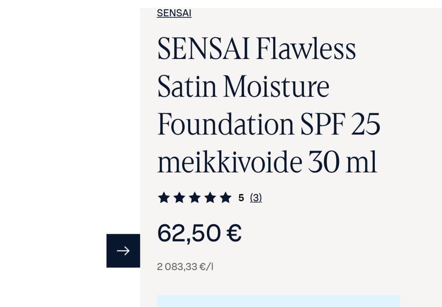Viewport: 442px width, 307px height.
Task: Click the large SENSAI word in heading
Action: (203, 49)
